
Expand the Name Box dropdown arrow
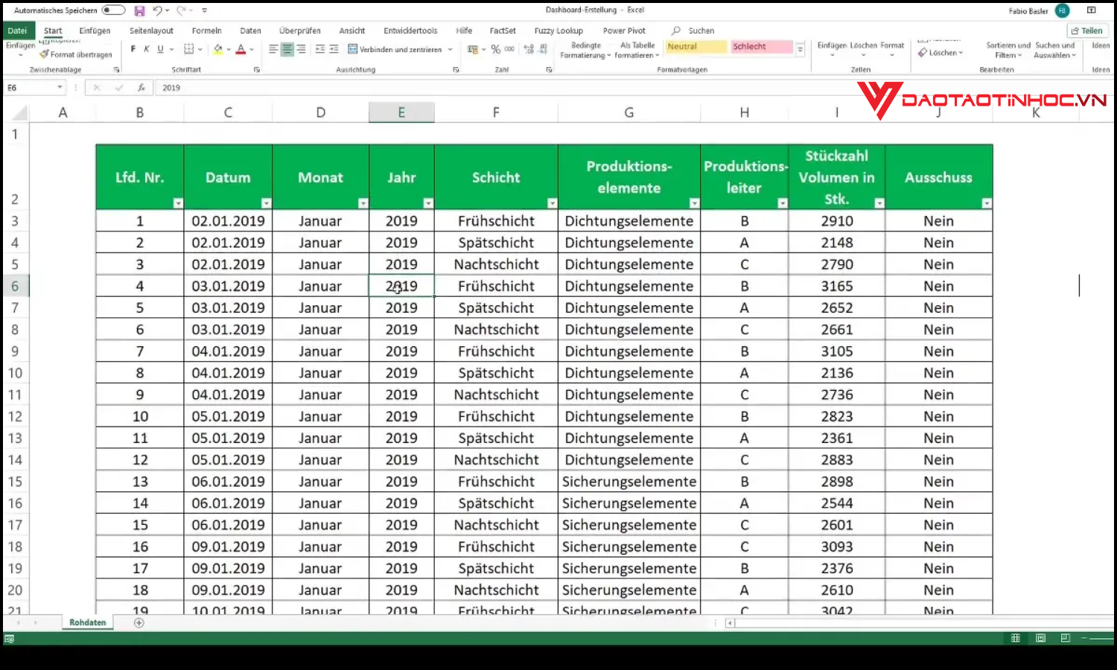[60, 88]
